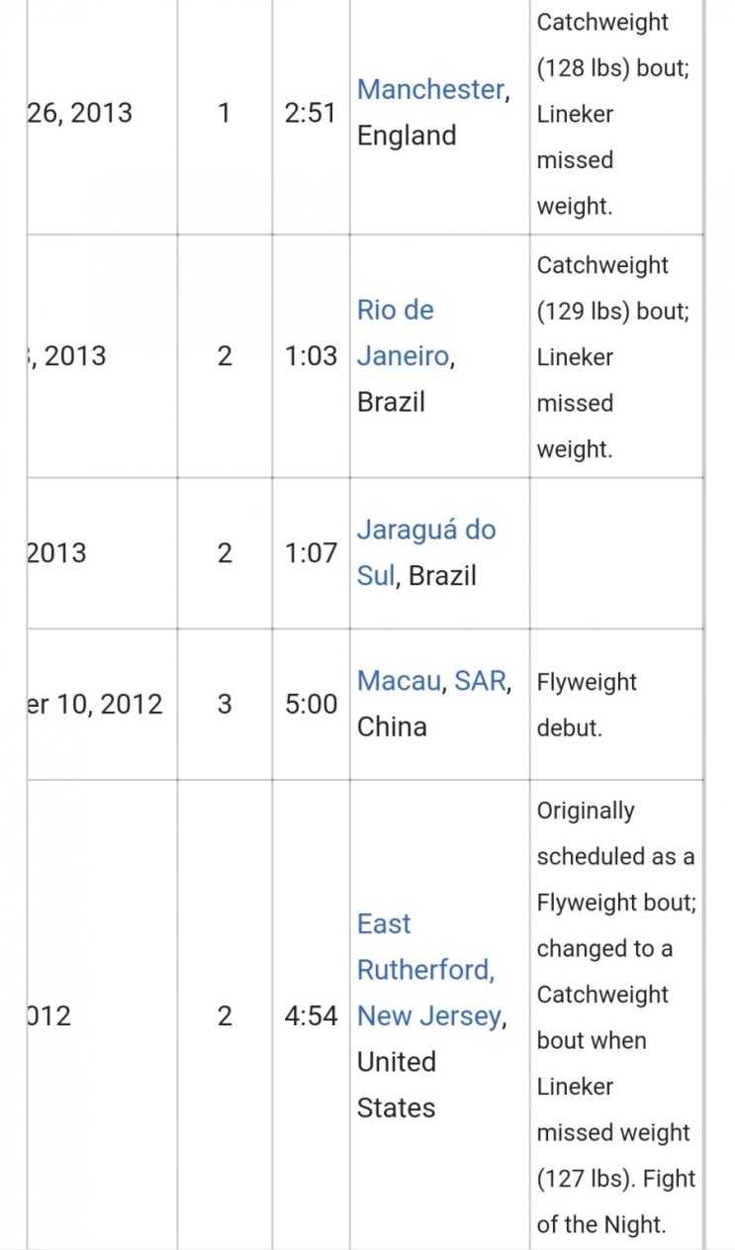Open the Jaraguá do Sul link
The width and height of the screenshot is (735, 1250).
(x=425, y=552)
